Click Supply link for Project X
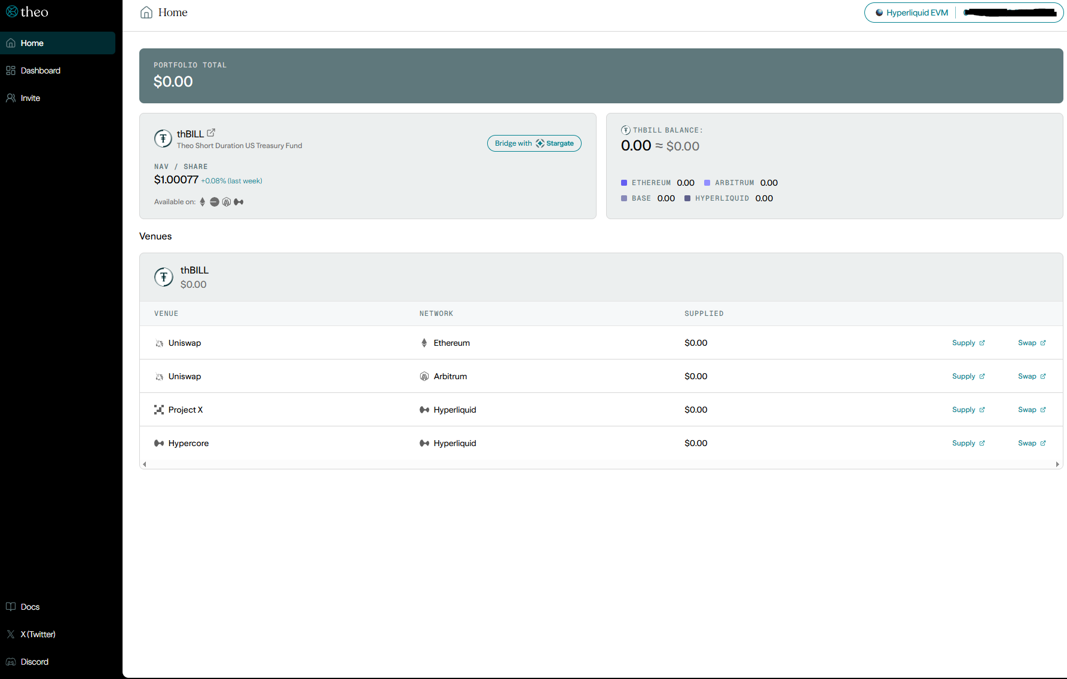The height and width of the screenshot is (679, 1067). pos(968,410)
